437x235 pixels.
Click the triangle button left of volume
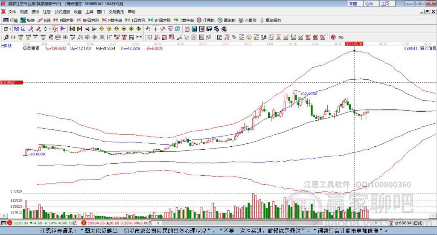click(4, 216)
